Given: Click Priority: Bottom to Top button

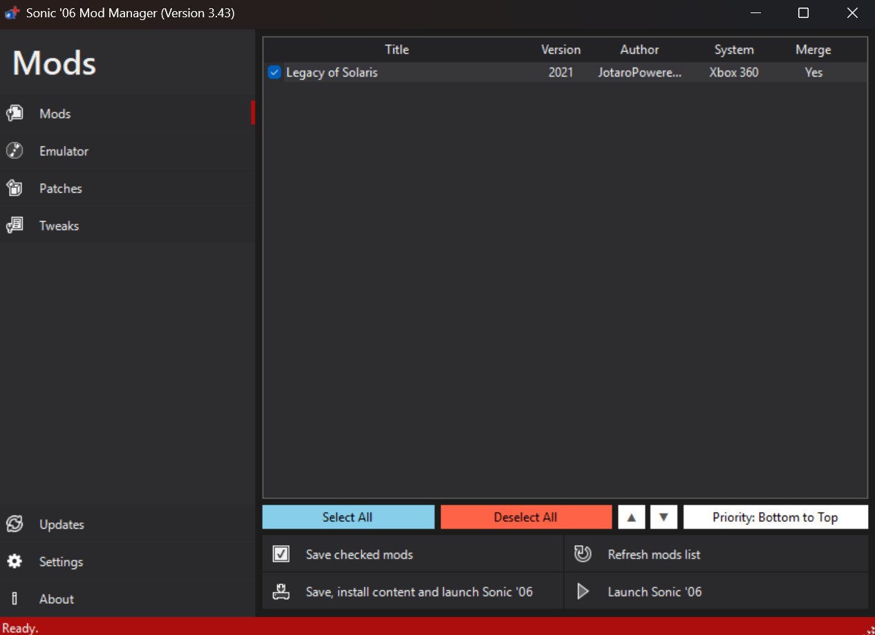Looking at the screenshot, I should coord(775,516).
